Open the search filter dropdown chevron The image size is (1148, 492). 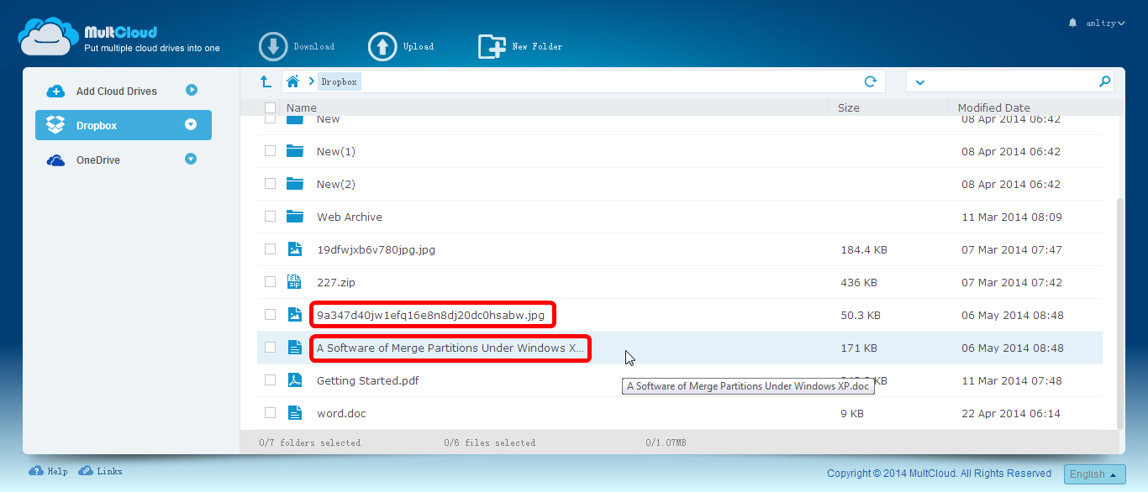(919, 82)
